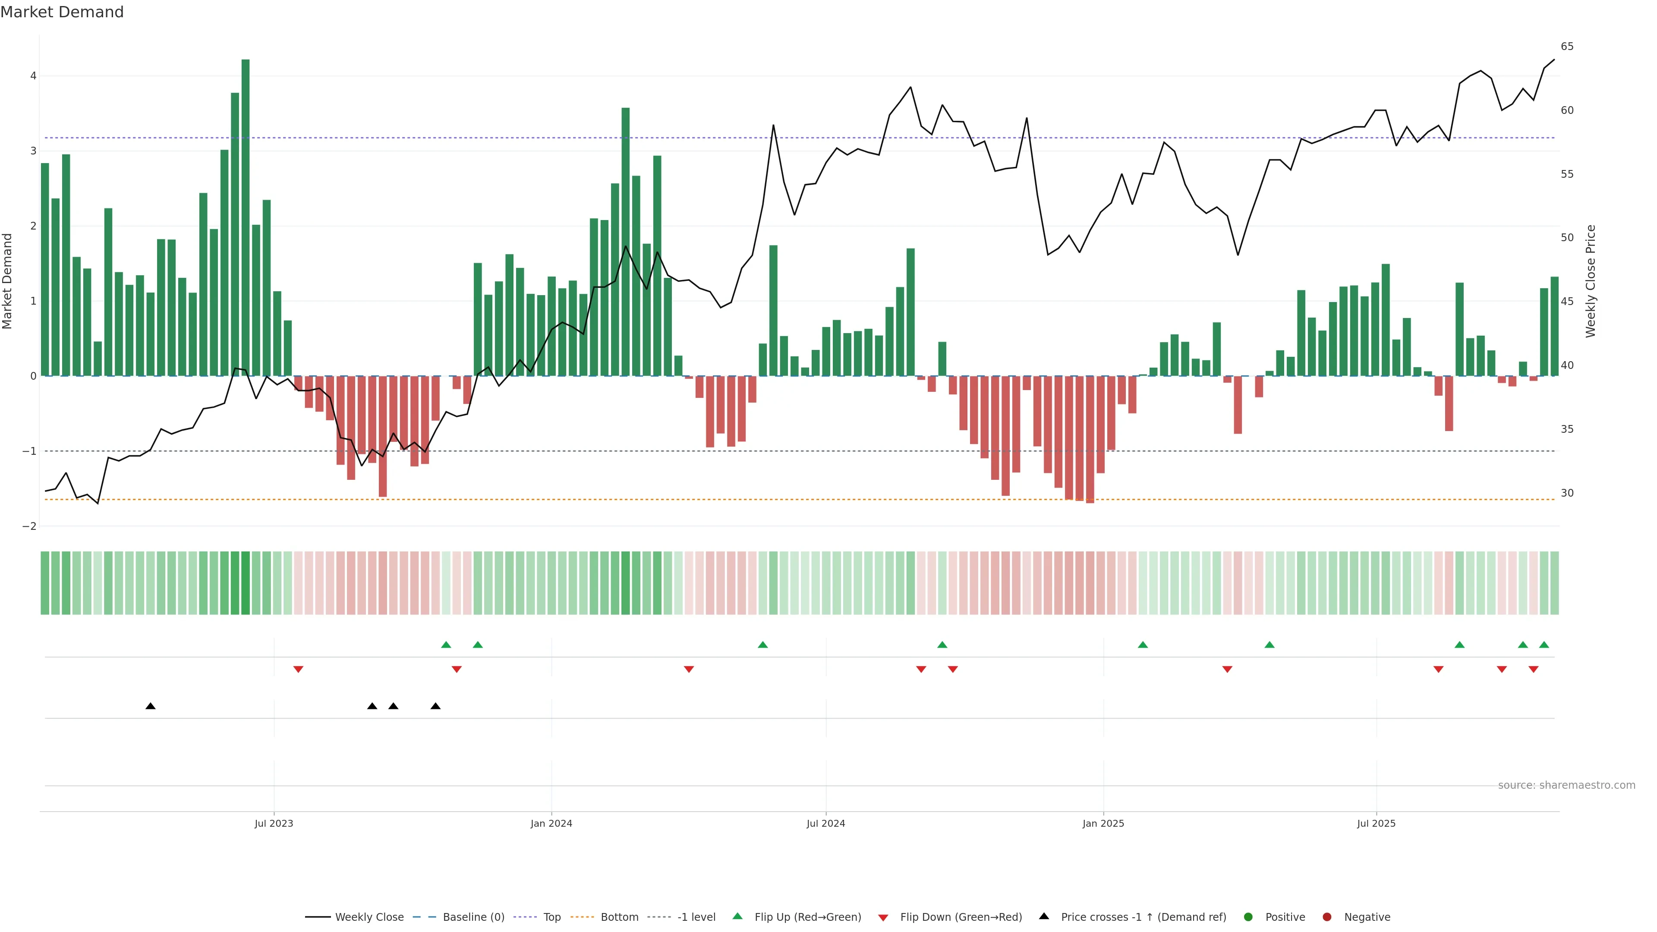The width and height of the screenshot is (1657, 932).
Task: Click the Positive green circle legend icon
Action: point(1248,917)
